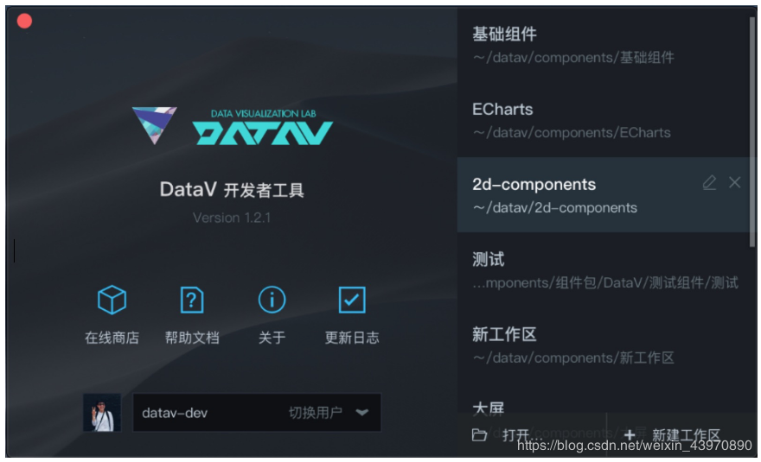The height and width of the screenshot is (462, 761).
Task: Close the window with red button
Action: click(x=24, y=21)
